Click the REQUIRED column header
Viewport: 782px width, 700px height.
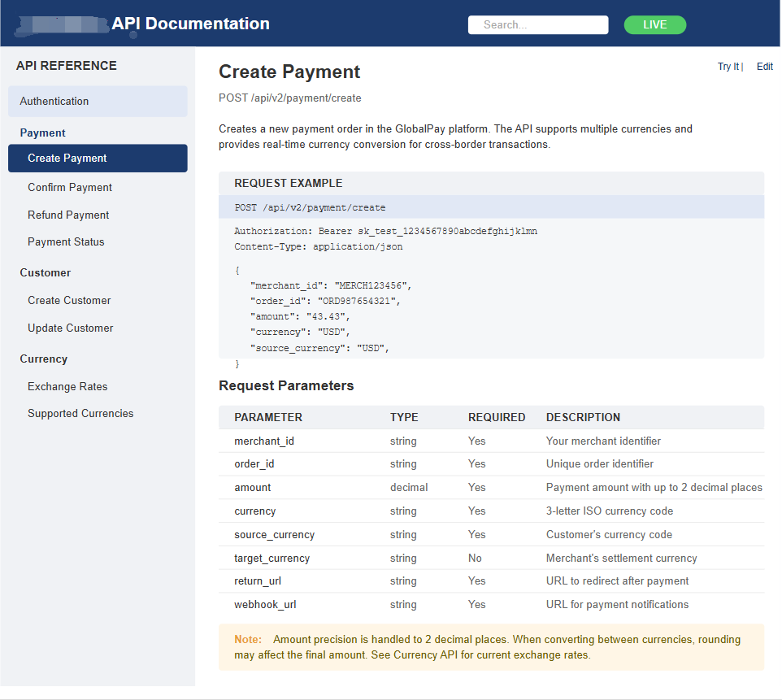tap(497, 417)
